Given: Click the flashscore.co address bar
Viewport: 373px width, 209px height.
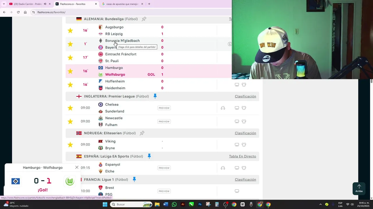Looking at the screenshot, I should point(131,12).
